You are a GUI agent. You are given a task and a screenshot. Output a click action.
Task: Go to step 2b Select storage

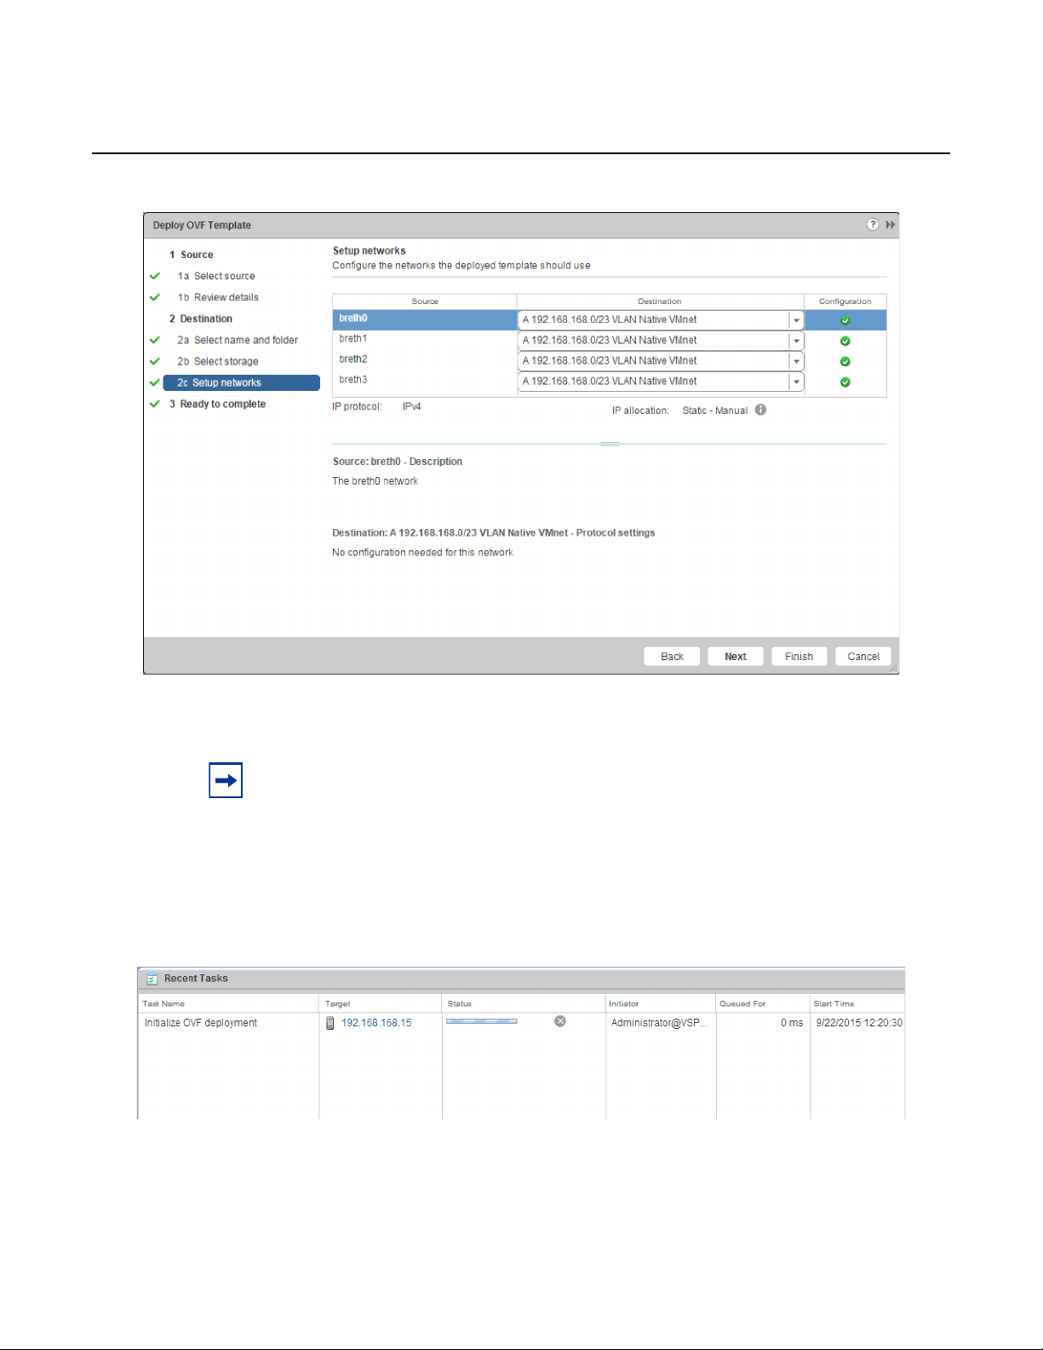pos(218,361)
